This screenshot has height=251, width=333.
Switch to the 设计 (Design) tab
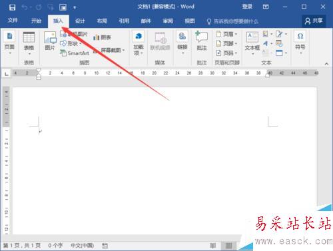tap(80, 21)
